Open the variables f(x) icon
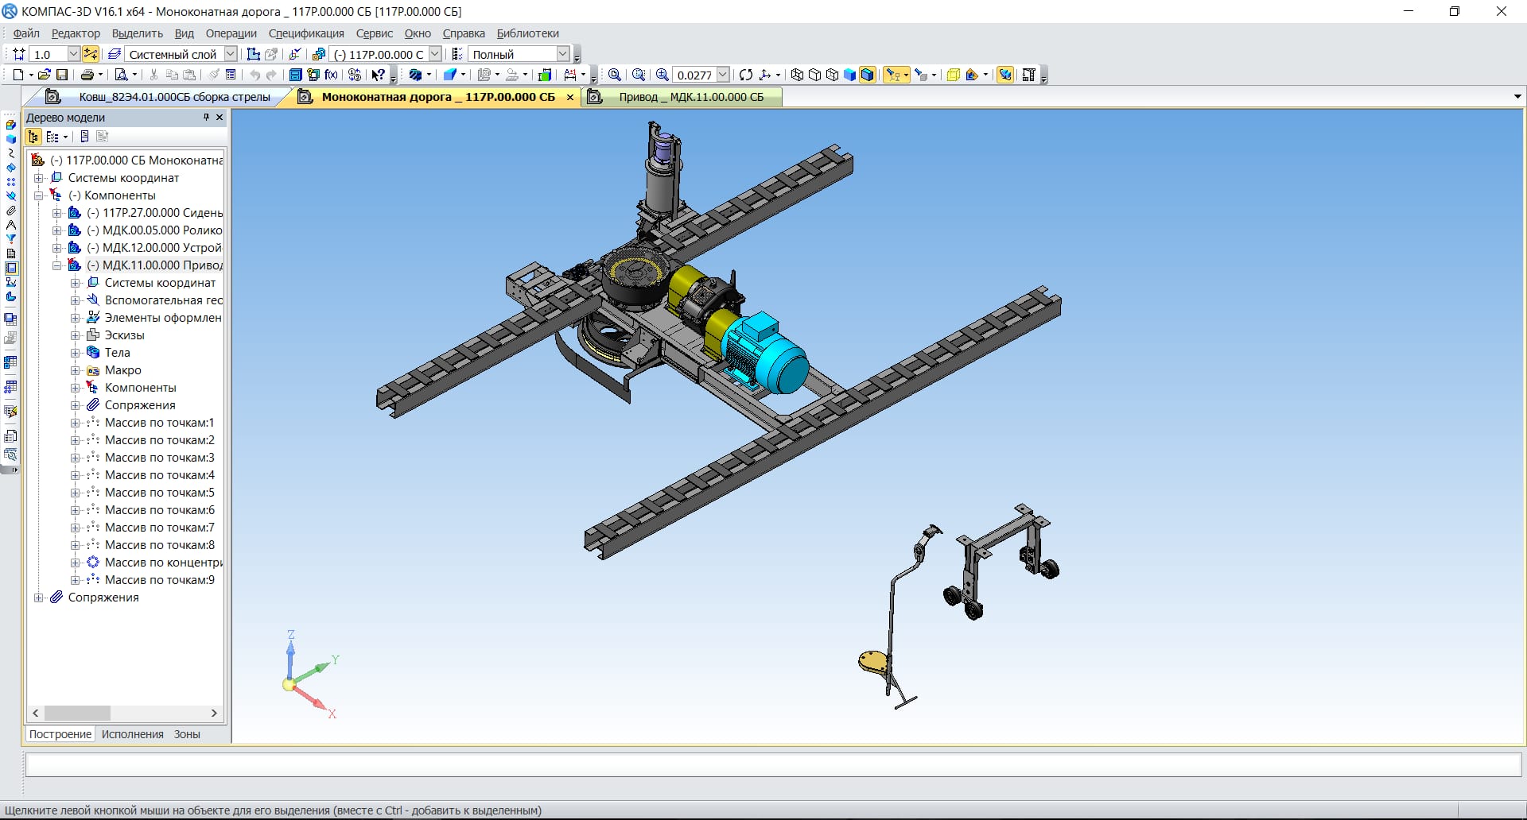 [331, 75]
